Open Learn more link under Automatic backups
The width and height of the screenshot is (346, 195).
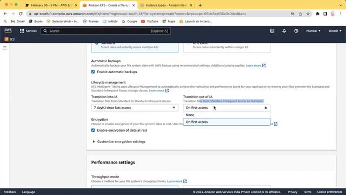tap(254, 66)
